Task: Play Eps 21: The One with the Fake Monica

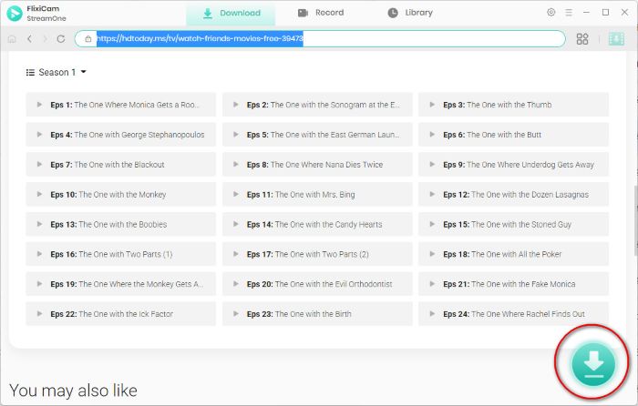Action: [x=513, y=284]
